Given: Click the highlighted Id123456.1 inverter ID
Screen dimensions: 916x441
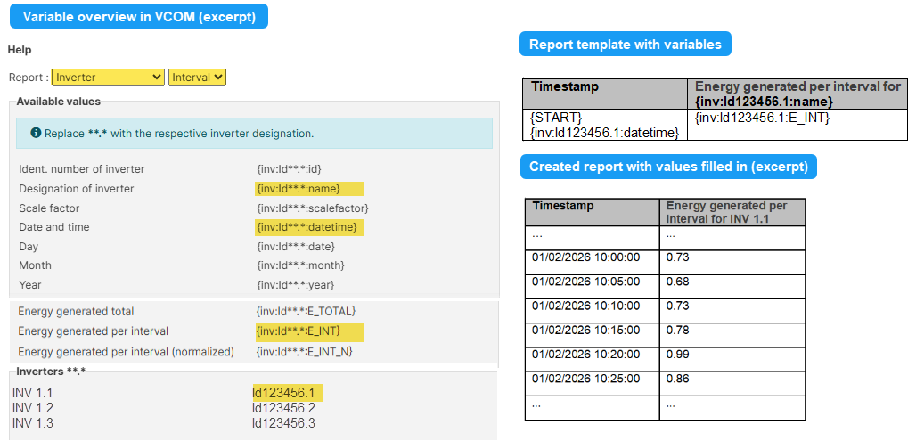Looking at the screenshot, I should (x=284, y=393).
